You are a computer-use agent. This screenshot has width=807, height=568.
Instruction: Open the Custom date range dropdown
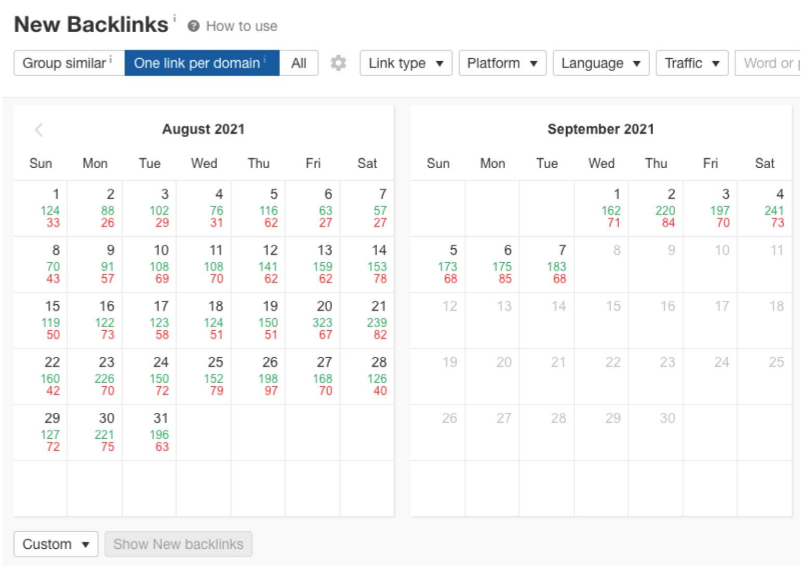click(x=56, y=544)
